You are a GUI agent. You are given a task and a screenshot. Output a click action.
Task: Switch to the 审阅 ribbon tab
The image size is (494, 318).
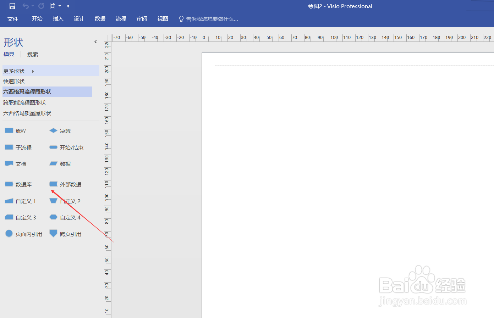142,19
